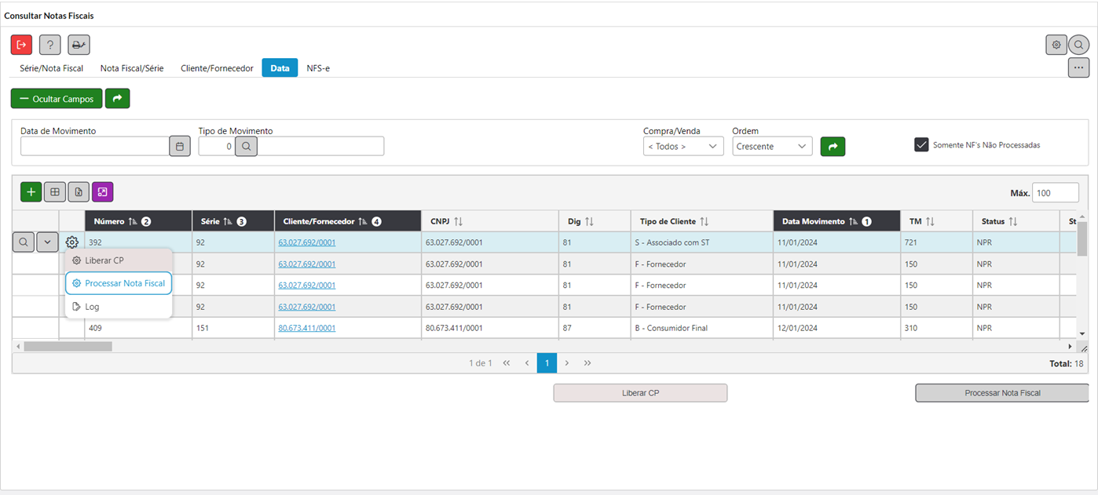Image resolution: width=1098 pixels, height=495 pixels.
Task: Click the Data de Movimento input field
Action: [95, 146]
